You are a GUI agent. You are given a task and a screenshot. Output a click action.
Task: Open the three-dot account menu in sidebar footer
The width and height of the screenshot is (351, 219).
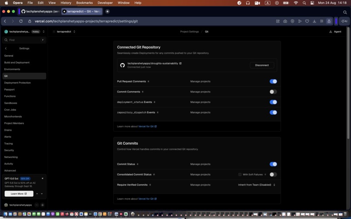point(37,205)
